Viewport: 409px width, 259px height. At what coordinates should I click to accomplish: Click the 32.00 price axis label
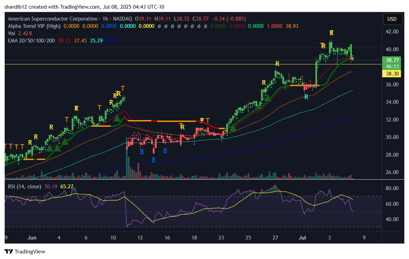[392, 120]
